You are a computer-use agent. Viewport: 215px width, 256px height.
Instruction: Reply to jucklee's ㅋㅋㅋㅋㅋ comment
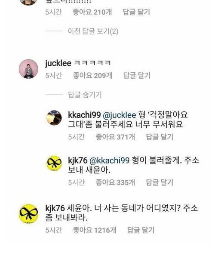pos(137,75)
